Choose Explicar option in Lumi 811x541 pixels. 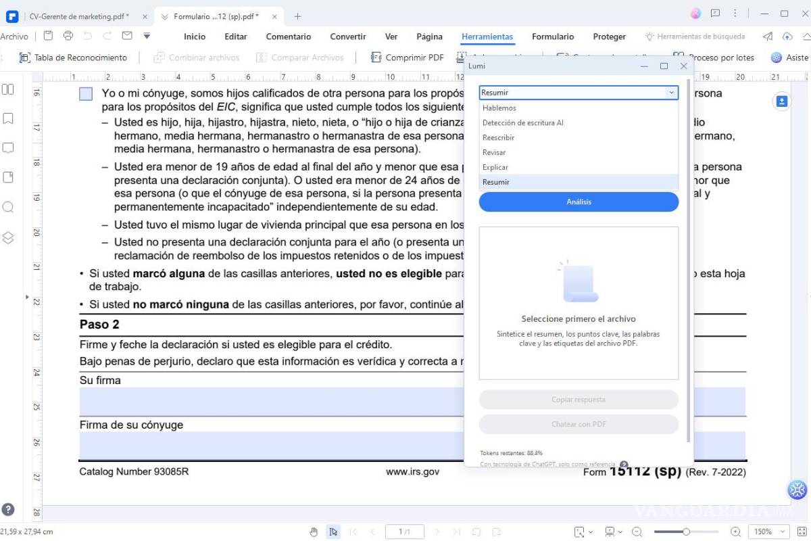[494, 167]
